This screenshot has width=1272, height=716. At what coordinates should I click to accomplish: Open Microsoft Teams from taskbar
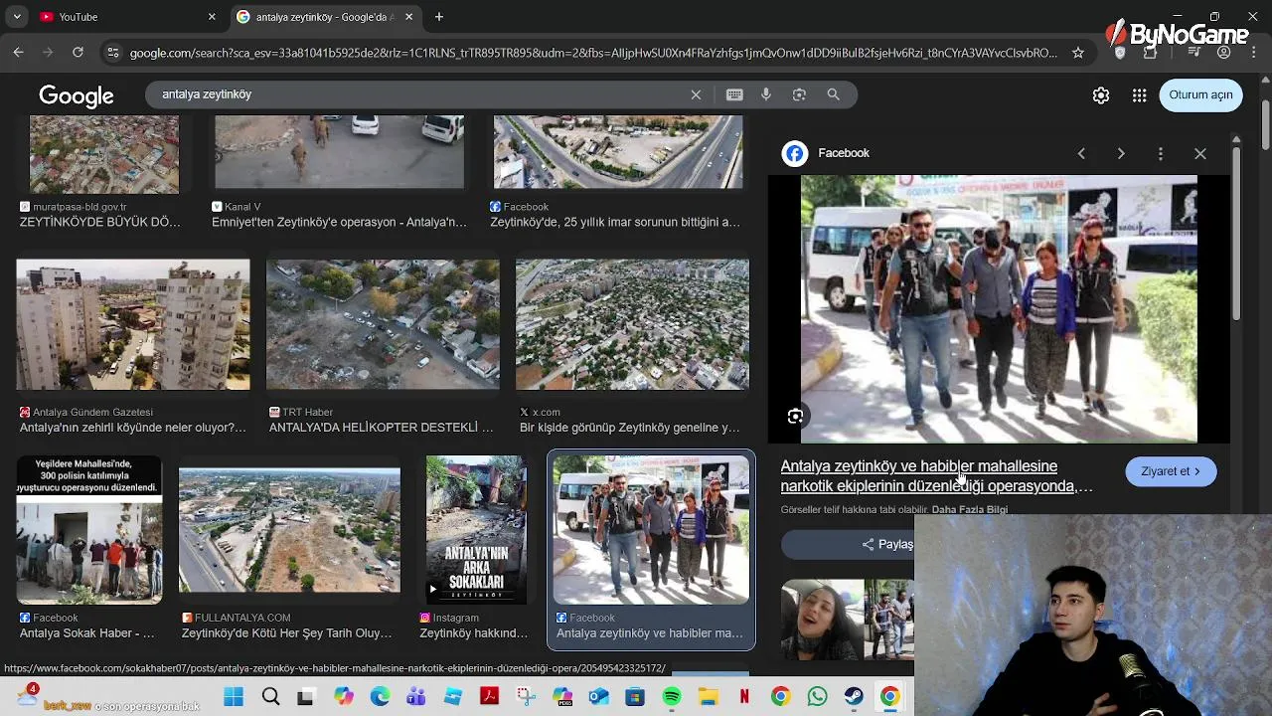tap(416, 697)
